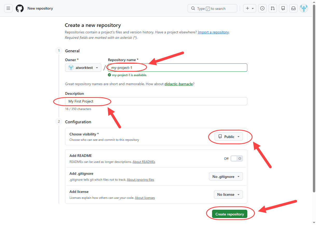The width and height of the screenshot is (316, 225).
Task: Open the Issues icon in header
Action: click(262, 8)
